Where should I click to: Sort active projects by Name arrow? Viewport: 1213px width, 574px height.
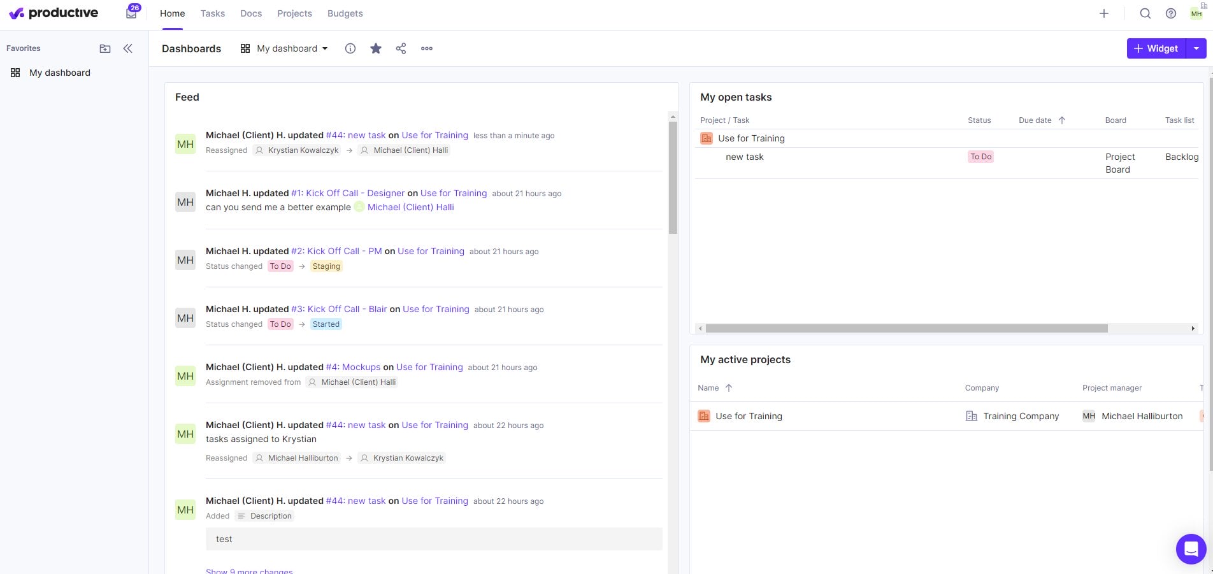coord(729,388)
